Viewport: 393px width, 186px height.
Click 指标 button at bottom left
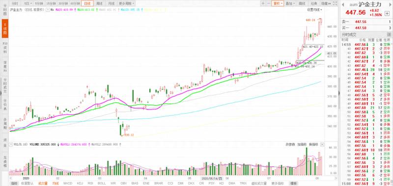14,184
